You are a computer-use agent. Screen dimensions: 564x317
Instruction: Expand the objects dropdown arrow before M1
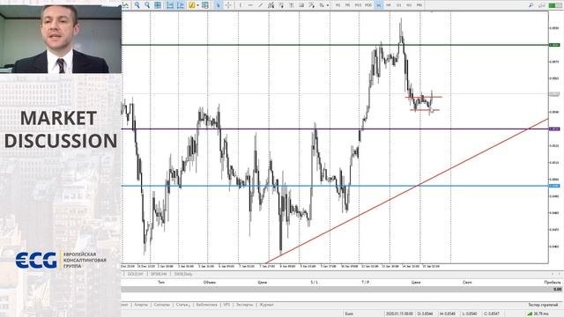(x=328, y=5)
